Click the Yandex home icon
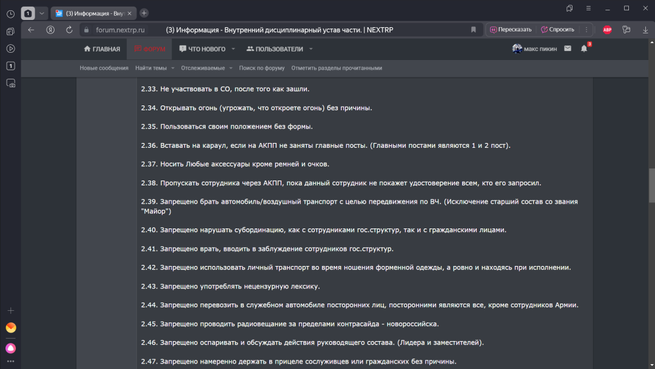 tap(51, 30)
